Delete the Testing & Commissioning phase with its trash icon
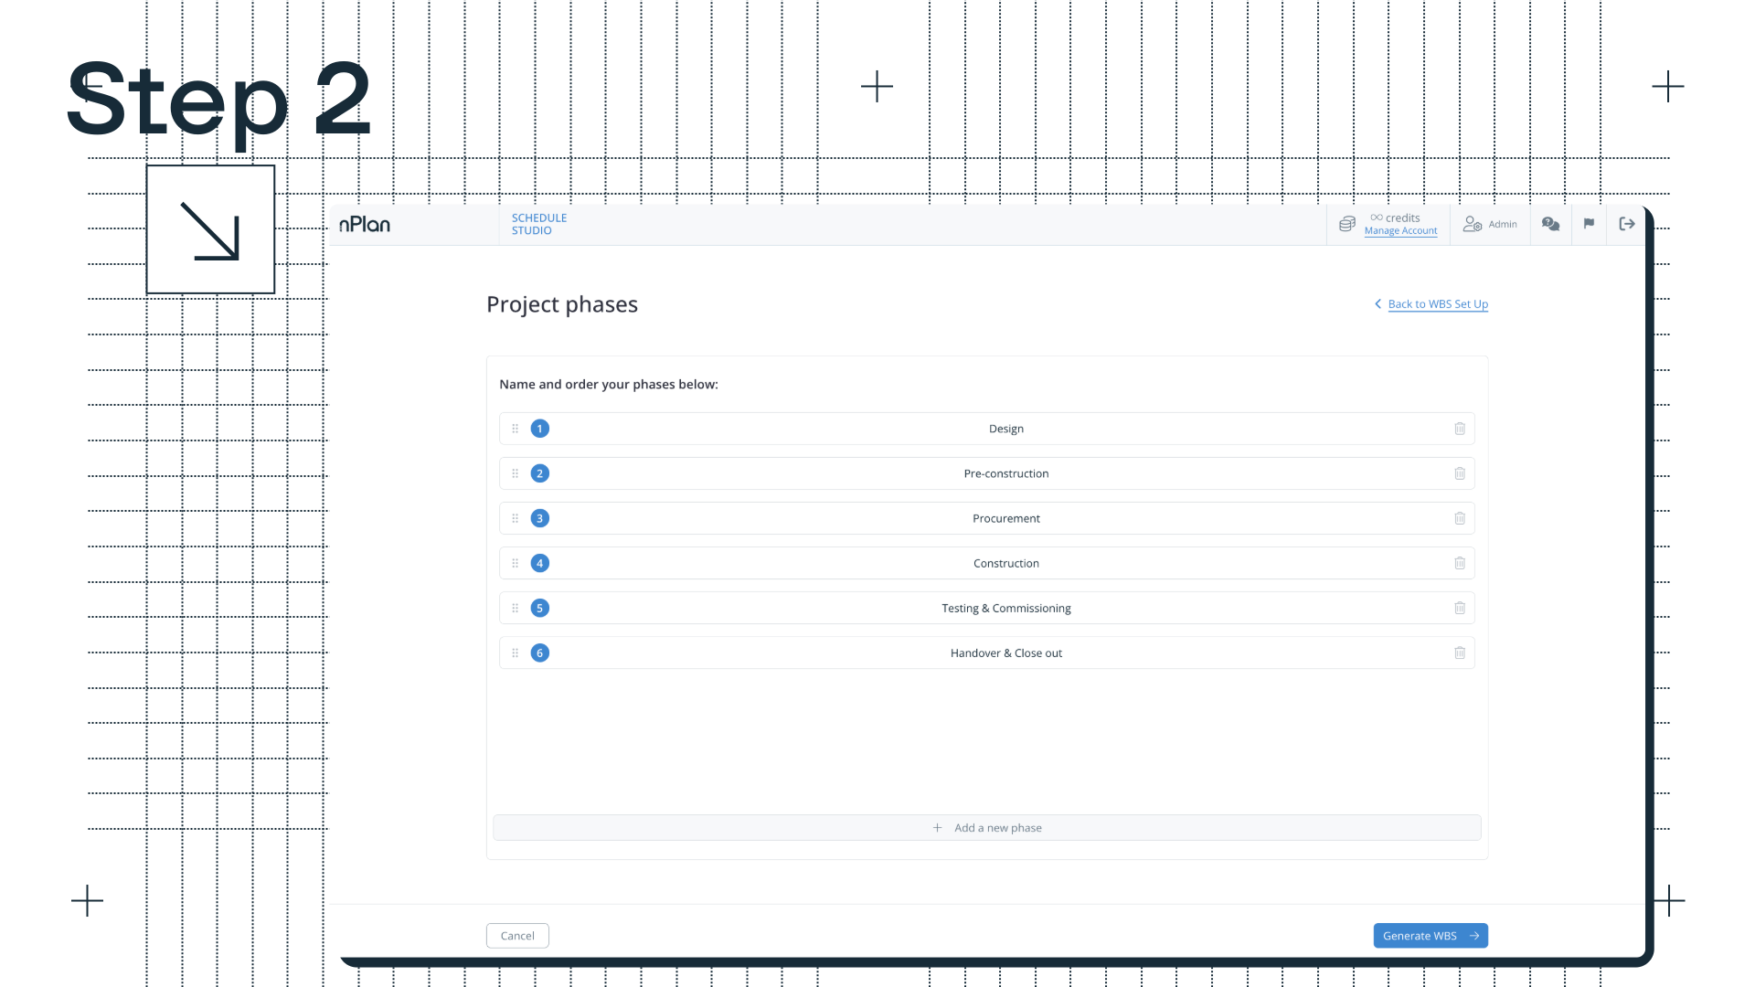This screenshot has width=1755, height=987. [1460, 608]
